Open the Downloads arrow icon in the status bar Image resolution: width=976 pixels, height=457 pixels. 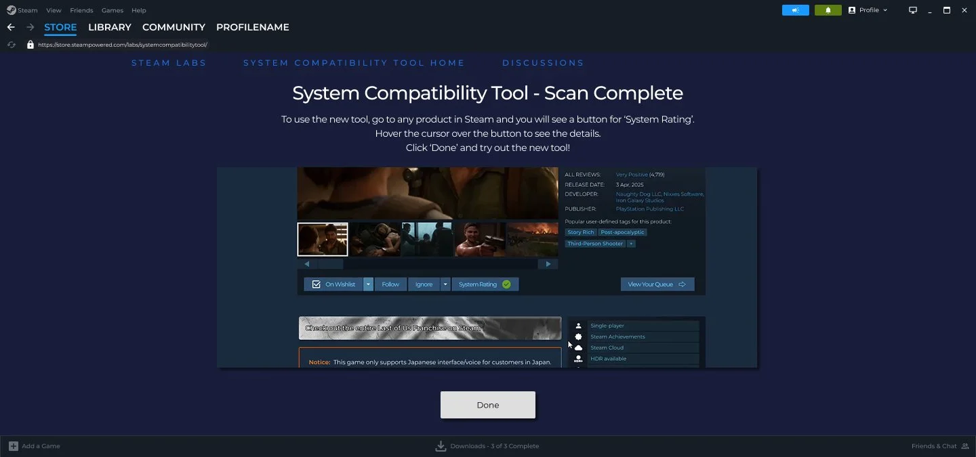pyautogui.click(x=441, y=446)
